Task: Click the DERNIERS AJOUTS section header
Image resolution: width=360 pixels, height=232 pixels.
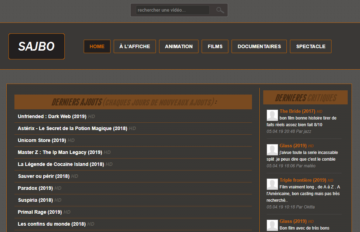Action: coord(133,102)
